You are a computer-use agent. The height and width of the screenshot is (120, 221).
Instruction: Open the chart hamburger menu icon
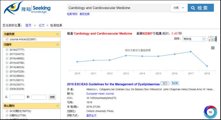213,48
